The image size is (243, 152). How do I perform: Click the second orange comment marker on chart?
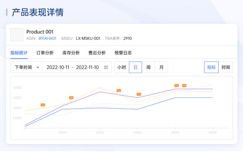[x=71, y=98]
